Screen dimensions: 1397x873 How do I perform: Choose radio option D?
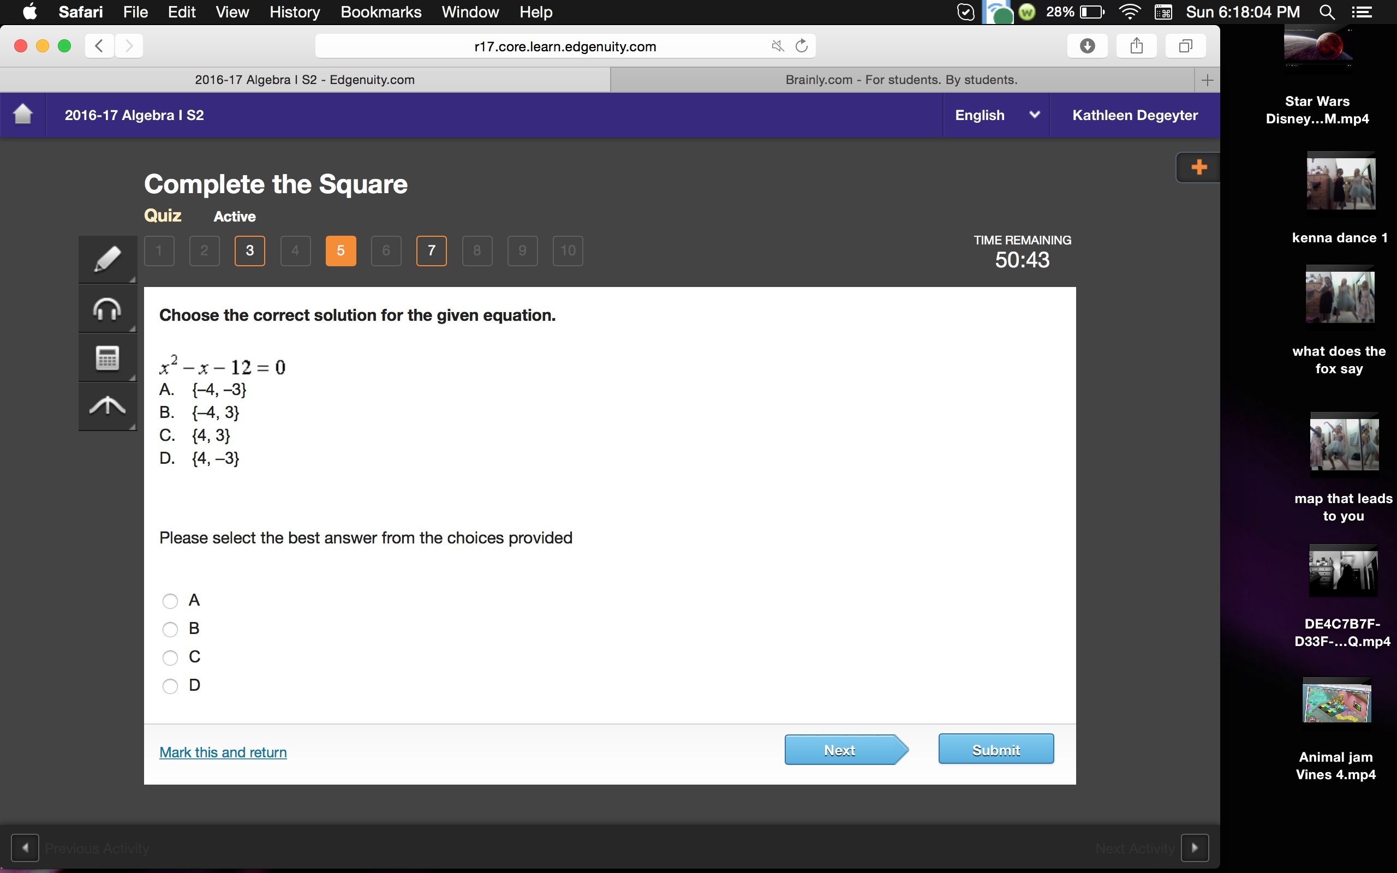pos(170,686)
